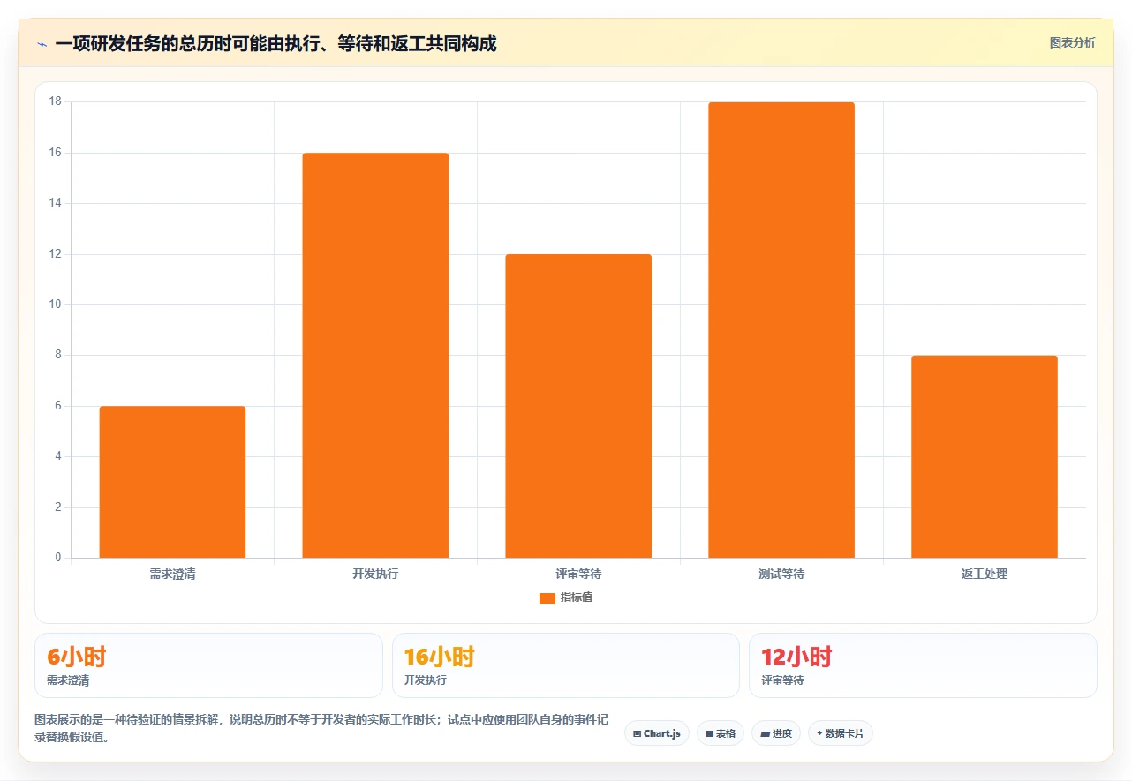Click the y-axis value 10
This screenshot has height=781, width=1132.
pyautogui.click(x=55, y=304)
